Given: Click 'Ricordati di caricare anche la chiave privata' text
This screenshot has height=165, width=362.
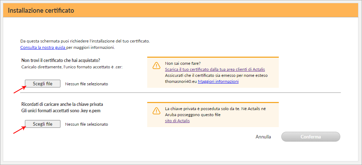Looking at the screenshot, I should coord(62,104).
